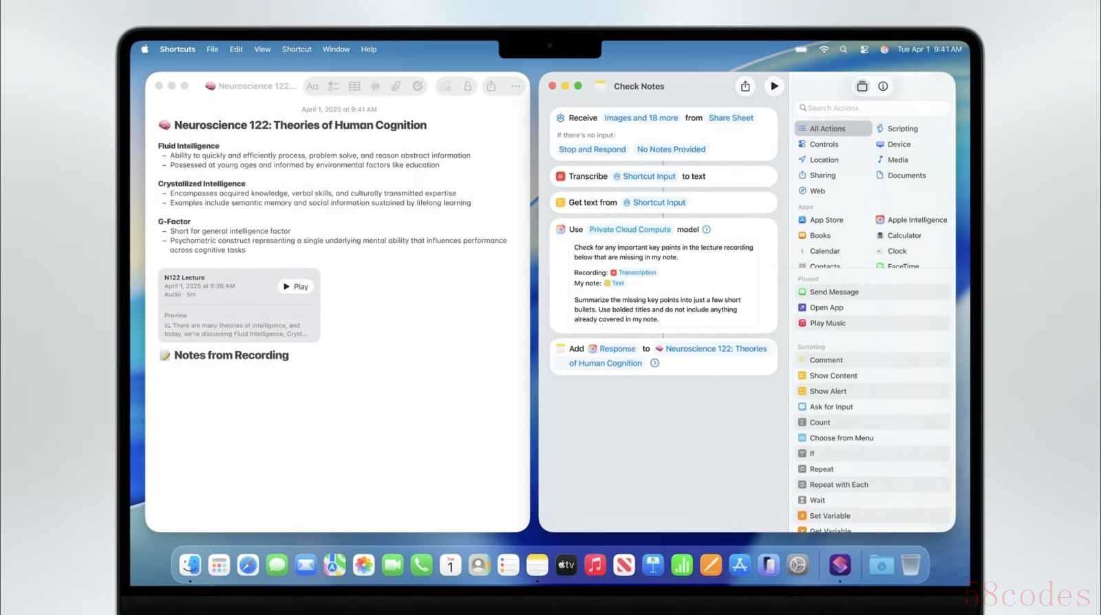This screenshot has height=615, width=1101.
Task: Expand the model options chevron after 'model'
Action: tap(706, 230)
